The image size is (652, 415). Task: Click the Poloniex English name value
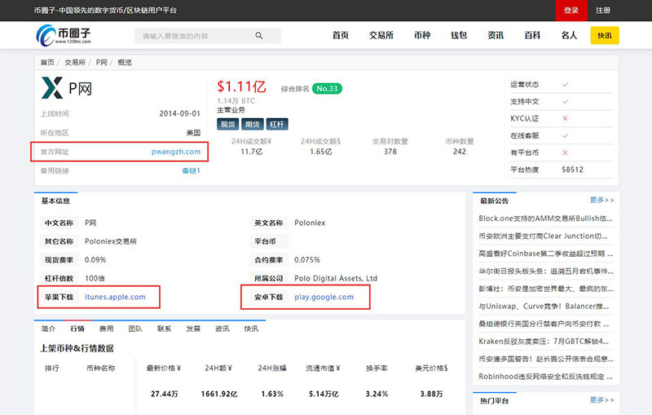pos(310,223)
